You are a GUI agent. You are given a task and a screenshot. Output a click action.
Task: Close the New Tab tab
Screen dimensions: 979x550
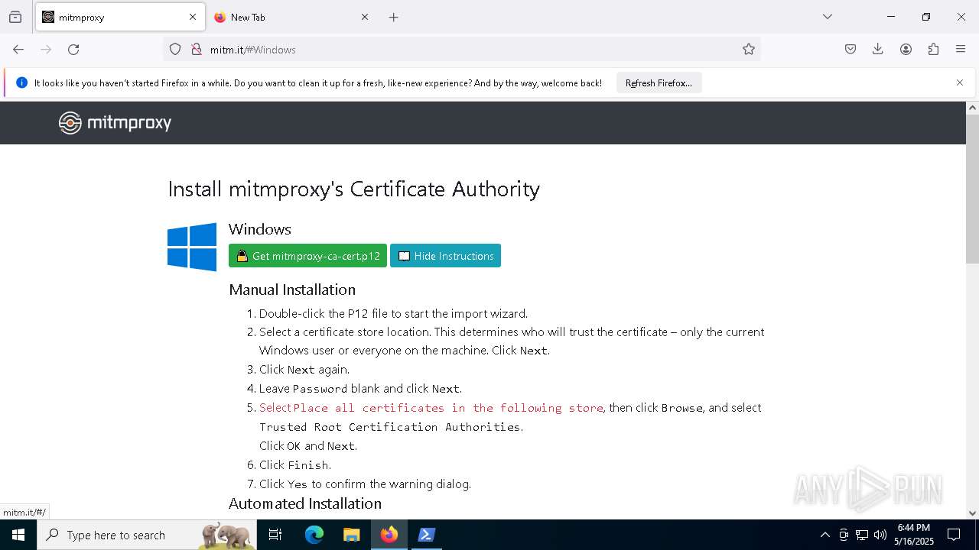(365, 17)
